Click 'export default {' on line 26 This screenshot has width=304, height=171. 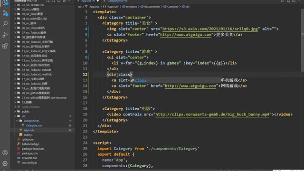point(116,154)
